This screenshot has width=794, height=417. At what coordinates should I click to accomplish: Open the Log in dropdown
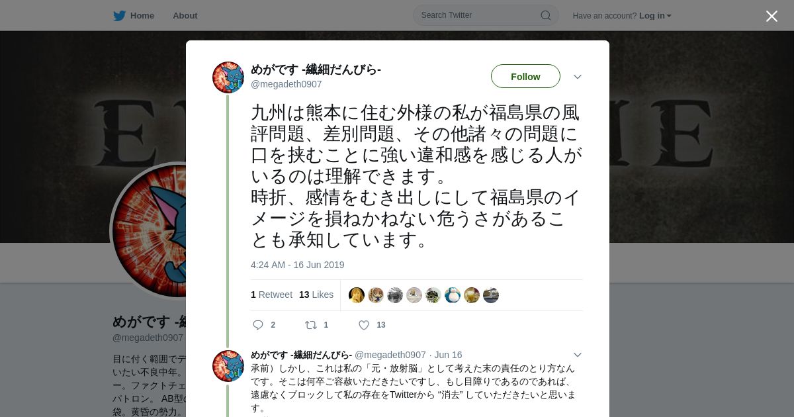[655, 16]
